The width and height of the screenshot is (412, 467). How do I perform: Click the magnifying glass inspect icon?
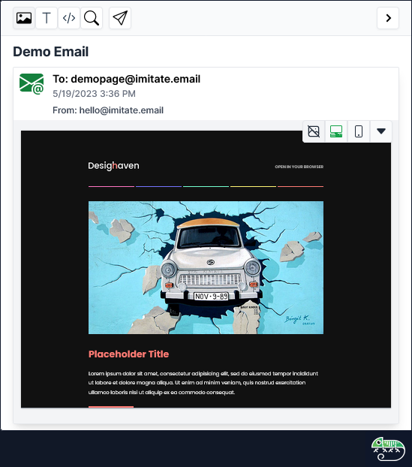pos(92,18)
